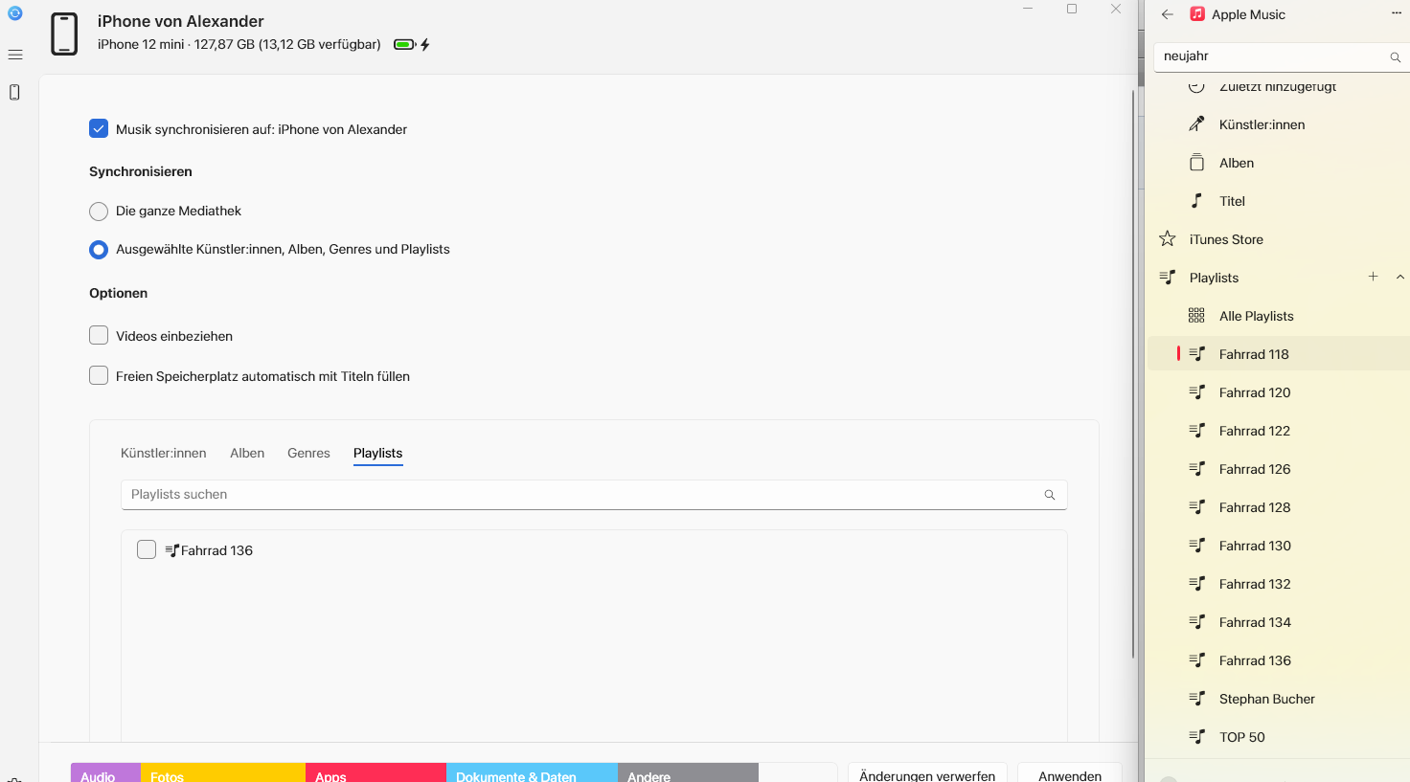Click the playlist icon next to Fahrrad 128
Image resolution: width=1410 pixels, height=782 pixels.
click(x=1196, y=507)
